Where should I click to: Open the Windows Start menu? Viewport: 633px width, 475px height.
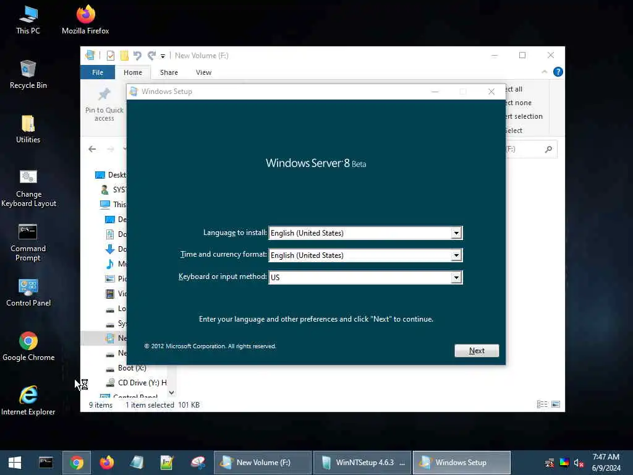click(x=15, y=463)
